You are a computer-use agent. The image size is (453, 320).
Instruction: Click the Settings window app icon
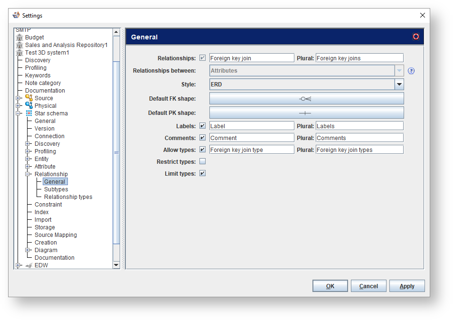(16, 15)
